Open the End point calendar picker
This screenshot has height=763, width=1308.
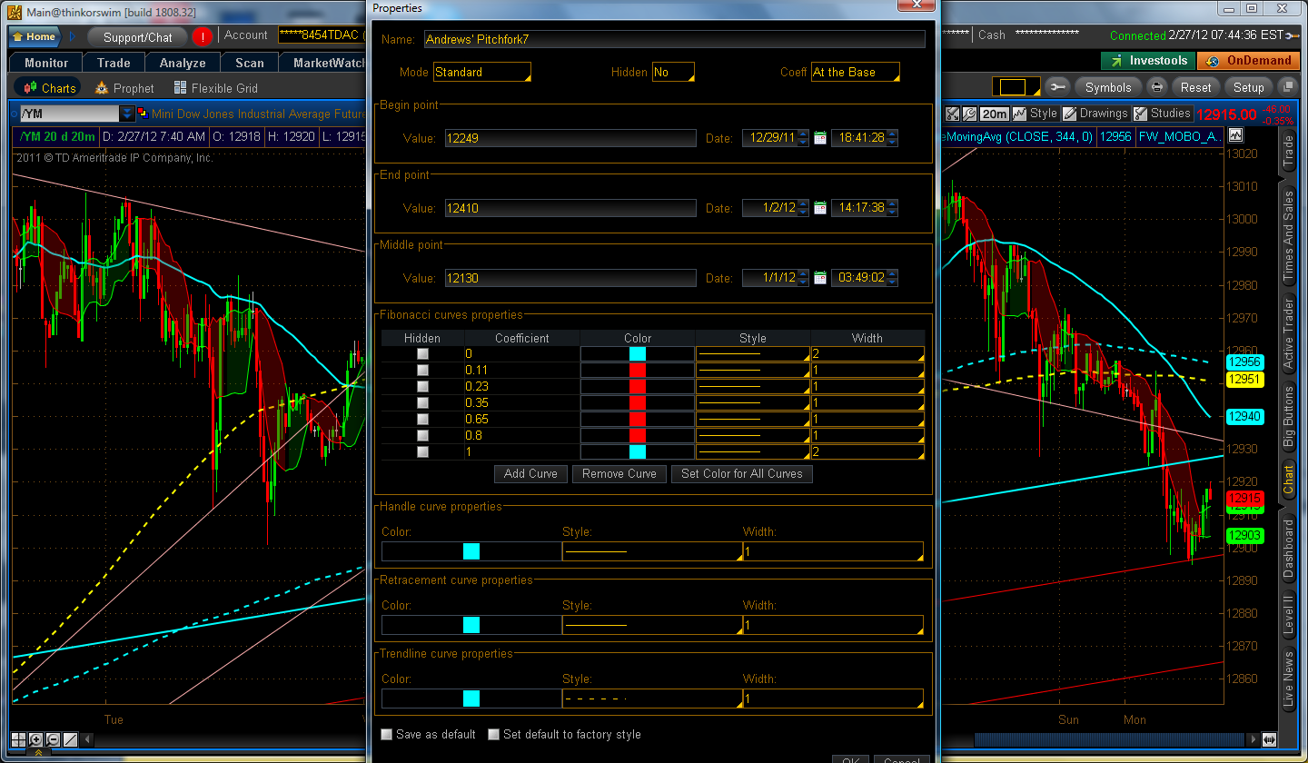820,208
